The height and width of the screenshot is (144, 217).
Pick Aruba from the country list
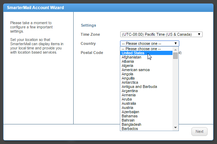(x=147, y=99)
